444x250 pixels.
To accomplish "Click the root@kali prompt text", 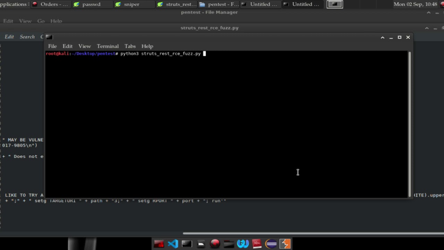I will pyautogui.click(x=58, y=54).
